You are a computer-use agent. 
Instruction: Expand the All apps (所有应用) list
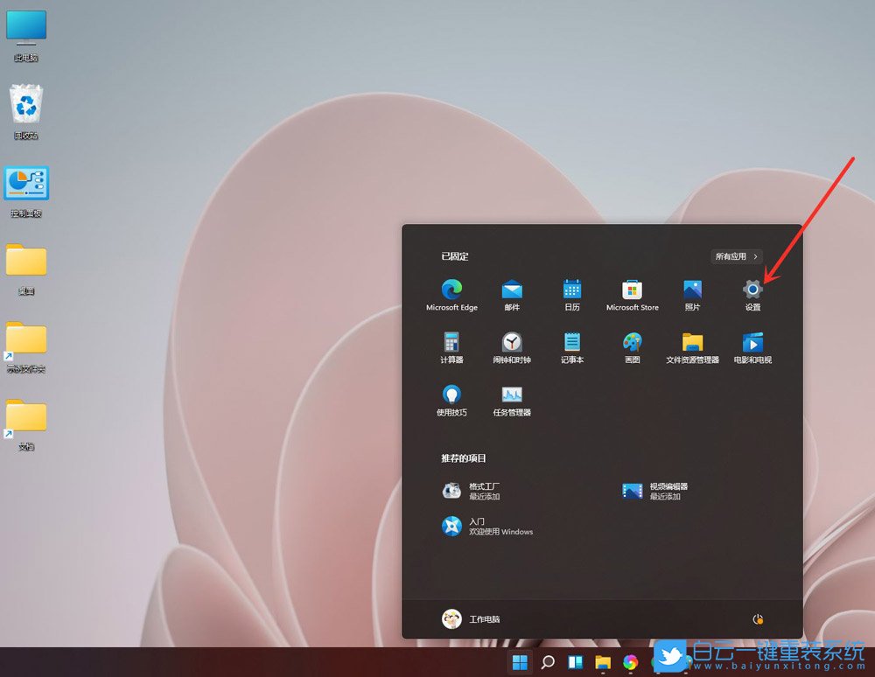737,256
